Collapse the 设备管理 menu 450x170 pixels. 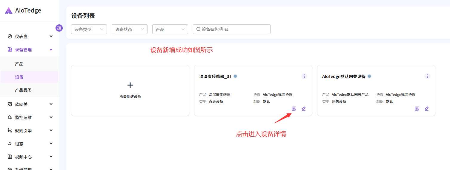(30, 50)
